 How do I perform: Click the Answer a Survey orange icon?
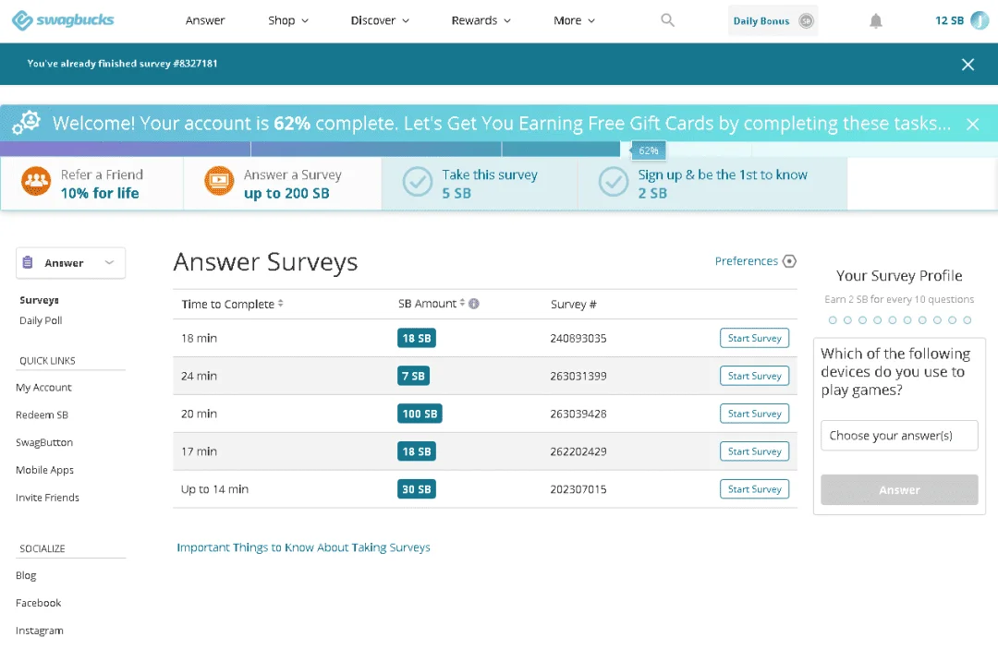click(x=219, y=181)
